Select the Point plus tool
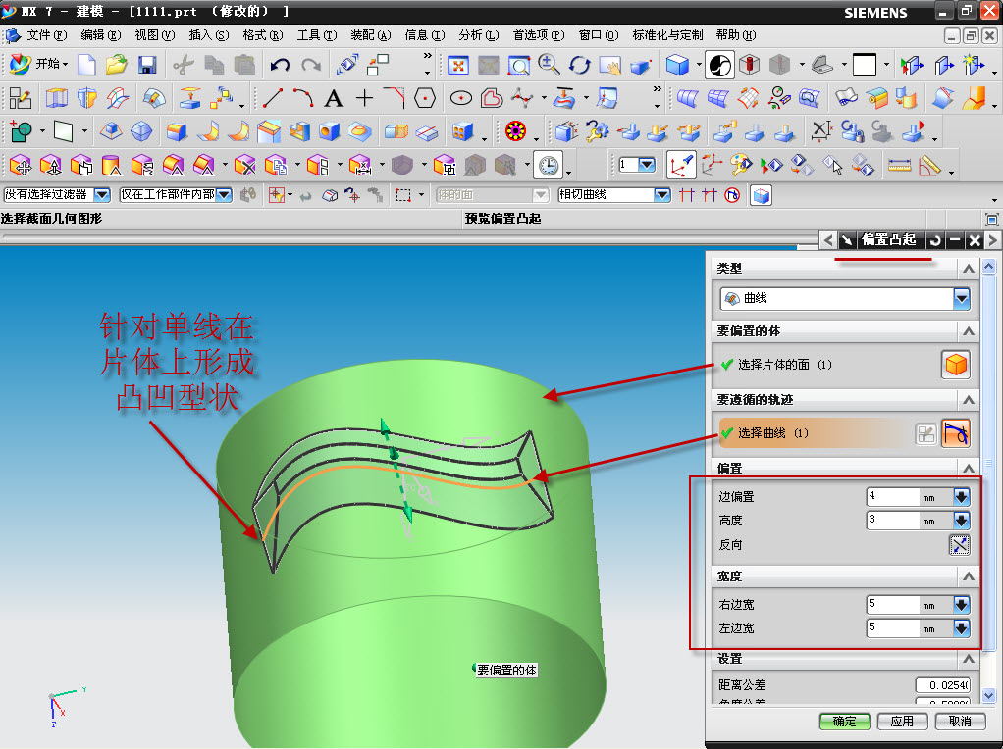 (x=364, y=98)
